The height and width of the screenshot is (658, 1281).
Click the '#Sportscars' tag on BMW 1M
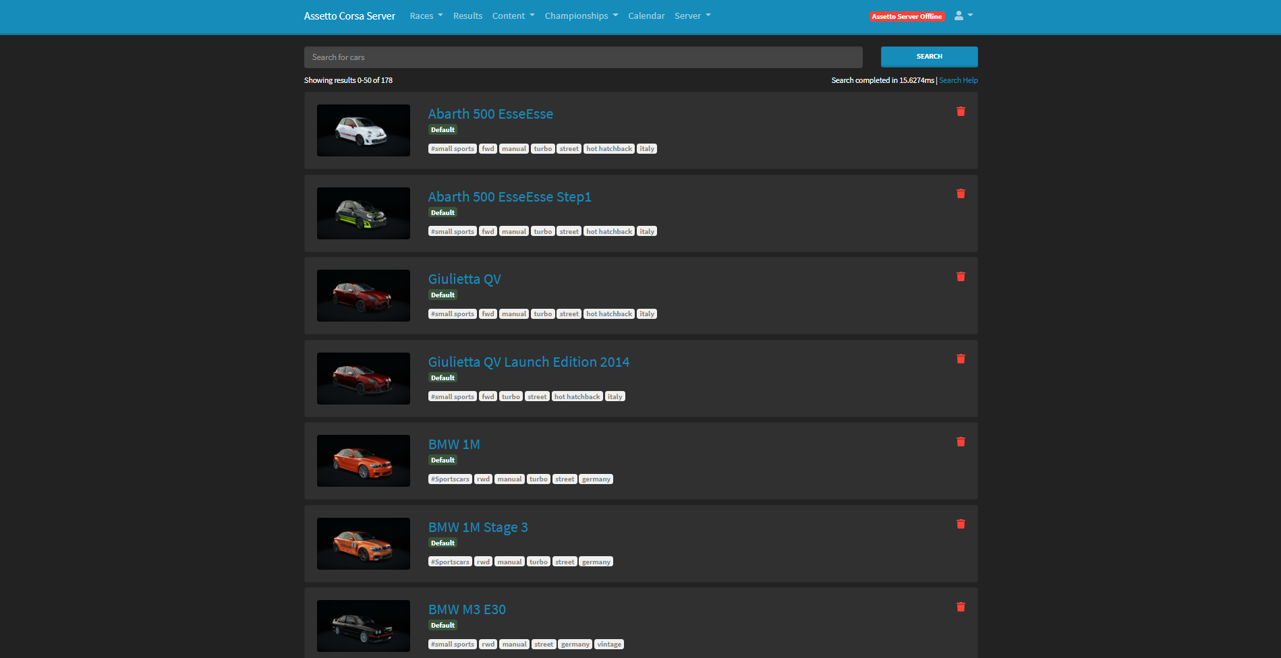450,479
